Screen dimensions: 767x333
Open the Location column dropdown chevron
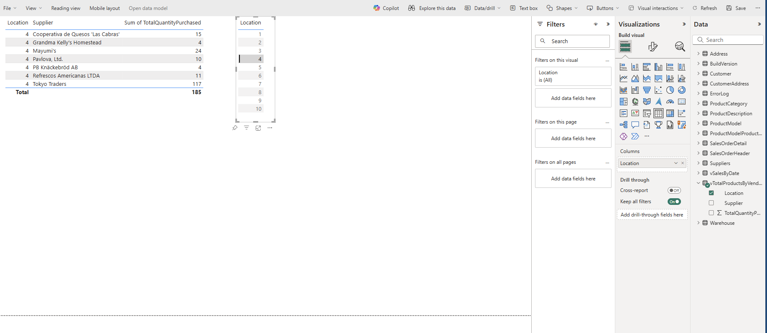tap(676, 163)
